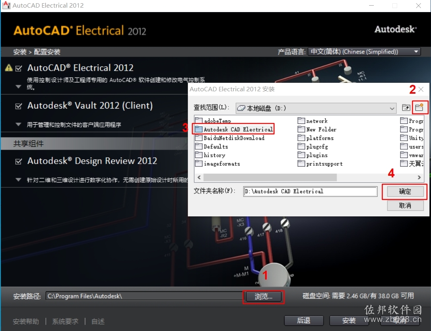Close the folder browse dialog

pyautogui.click(x=421, y=89)
